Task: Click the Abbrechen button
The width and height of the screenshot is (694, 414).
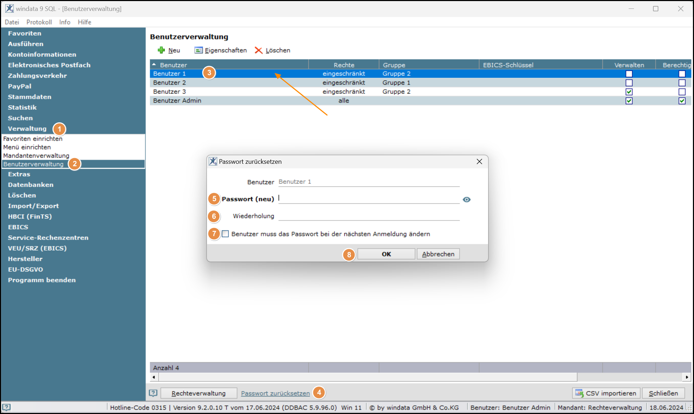Action: [438, 254]
